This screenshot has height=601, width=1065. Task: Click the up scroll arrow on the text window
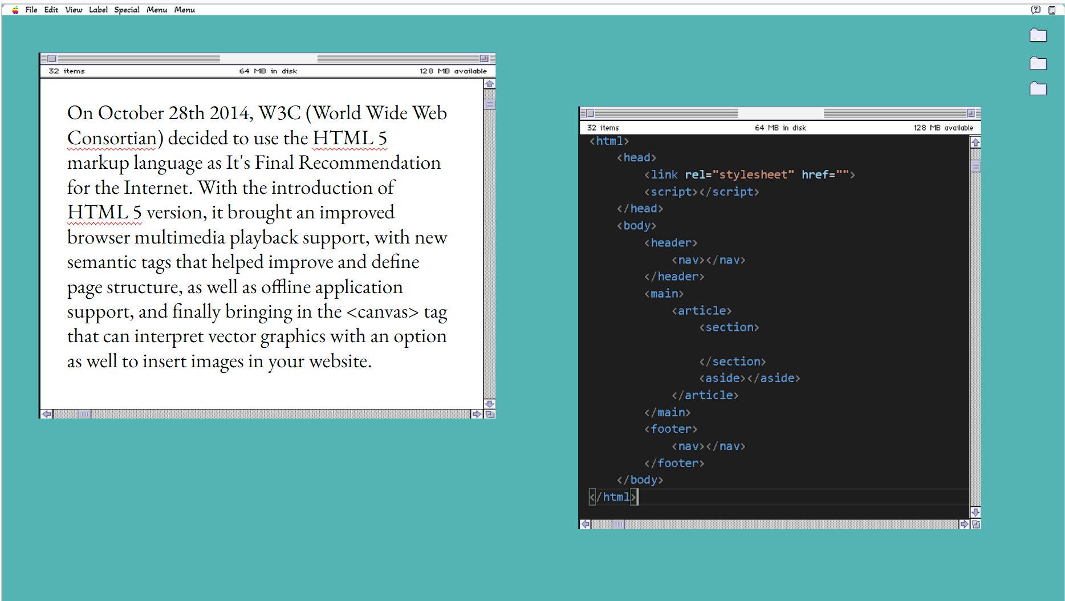pos(489,83)
